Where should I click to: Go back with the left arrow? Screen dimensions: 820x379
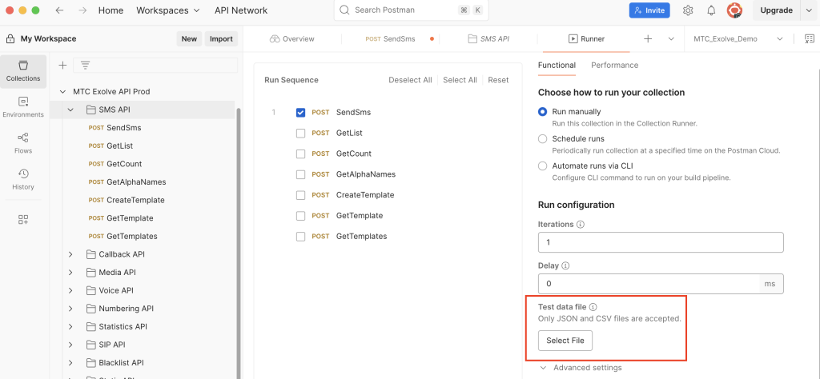(59, 10)
